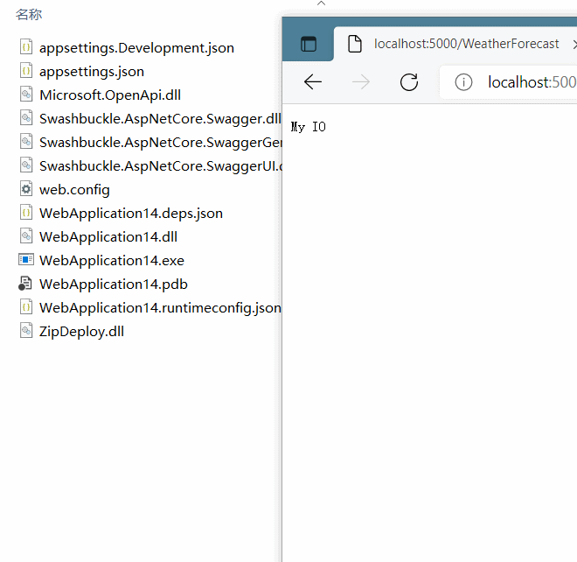577x562 pixels.
Task: Click the WebApplication14.dll file icon
Action: tap(26, 236)
